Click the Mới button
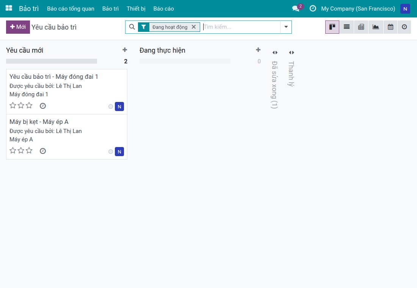 [x=18, y=27]
